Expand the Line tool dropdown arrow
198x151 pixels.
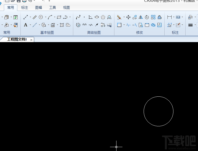click(x=30, y=17)
